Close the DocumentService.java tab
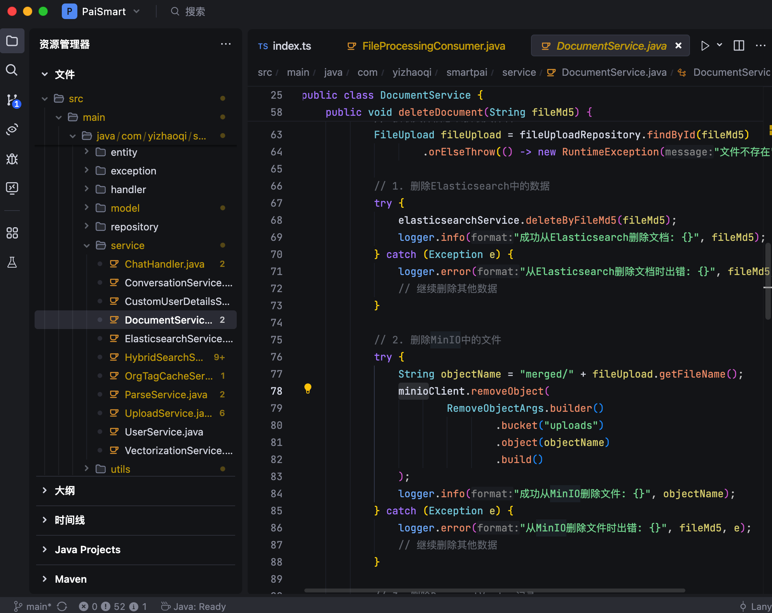Viewport: 772px width, 613px height. point(678,46)
